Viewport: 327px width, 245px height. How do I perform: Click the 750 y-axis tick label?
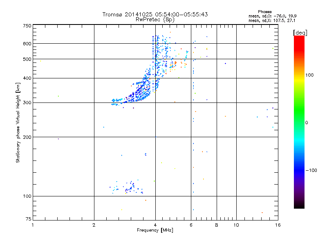pyautogui.click(x=27, y=26)
